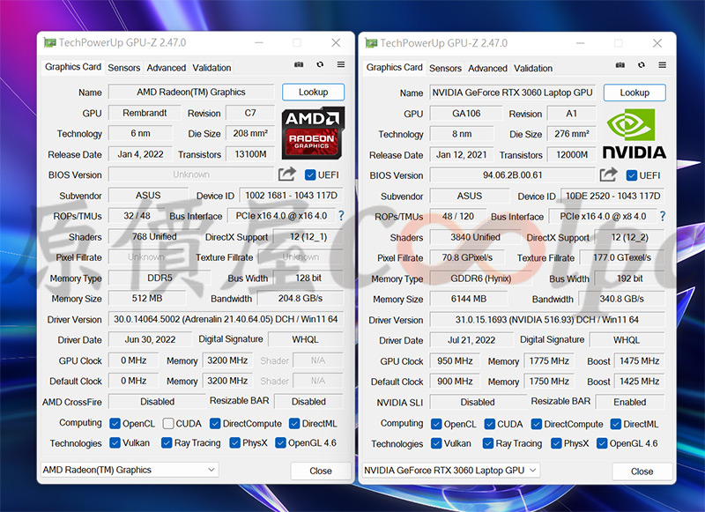Click the Lookup button in NVIDIA window

pos(634,93)
